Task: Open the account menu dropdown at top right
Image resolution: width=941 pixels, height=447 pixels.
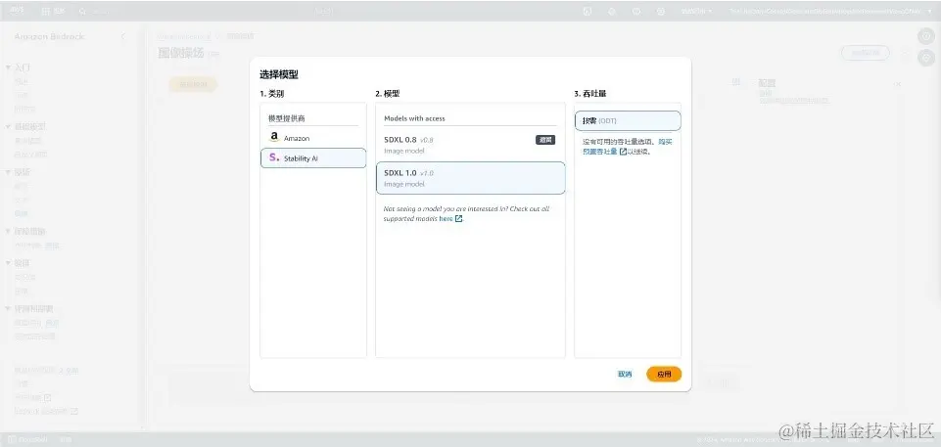Action: coord(831,12)
